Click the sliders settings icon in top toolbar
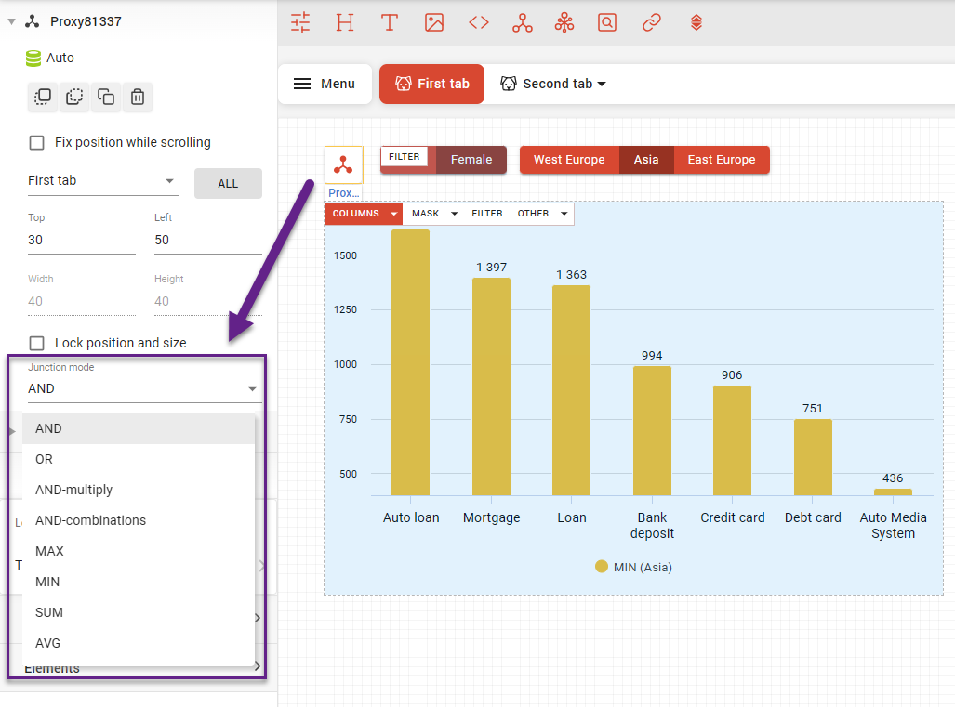Screen dimensions: 955x707 (x=300, y=22)
